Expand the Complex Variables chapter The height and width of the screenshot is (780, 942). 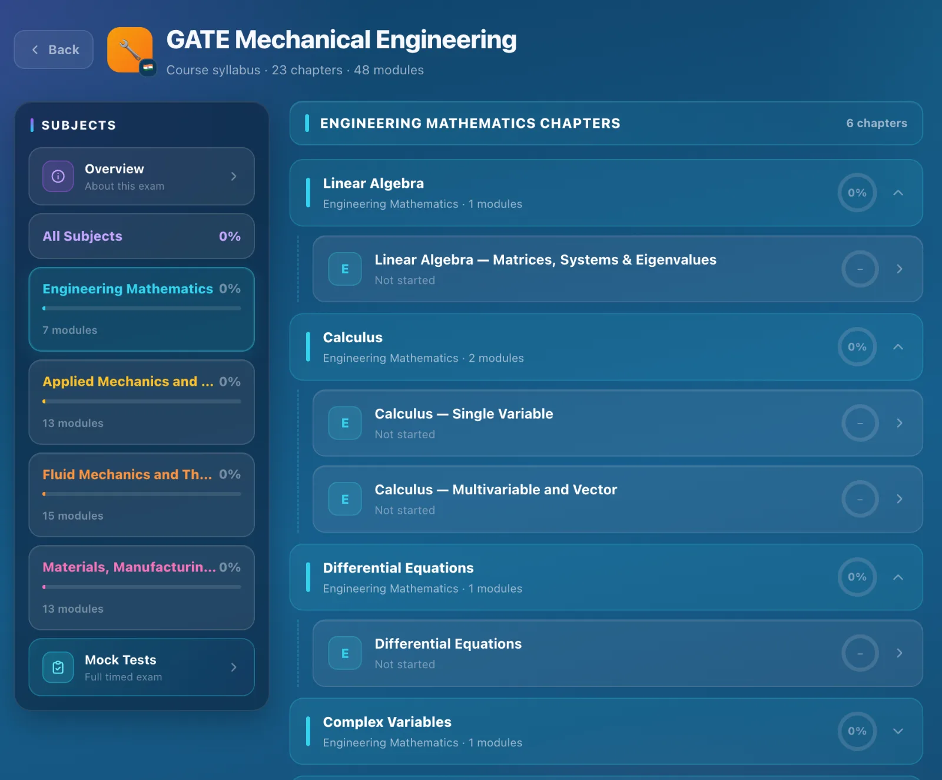pos(898,731)
